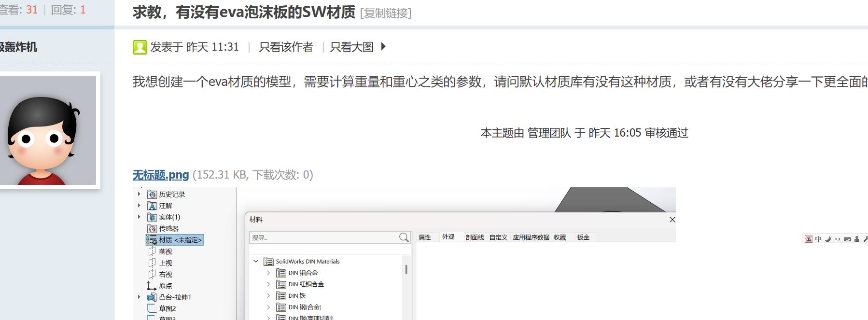Viewport: 868px width, 320px height.
Task: Click the magnifier icon in material search
Action: [x=404, y=237]
